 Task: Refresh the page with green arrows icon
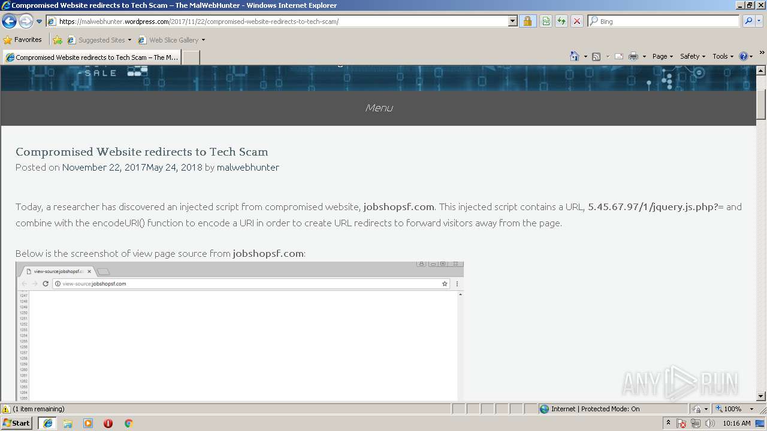561,22
